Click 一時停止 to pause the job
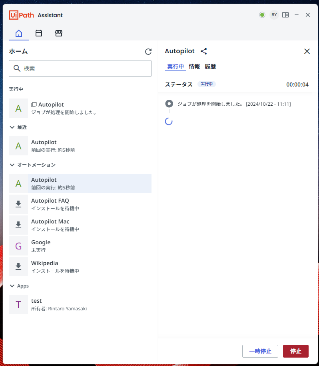319x366 pixels. pos(260,351)
